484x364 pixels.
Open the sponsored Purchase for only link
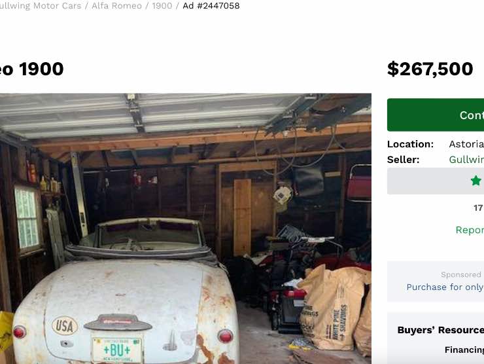coord(445,287)
